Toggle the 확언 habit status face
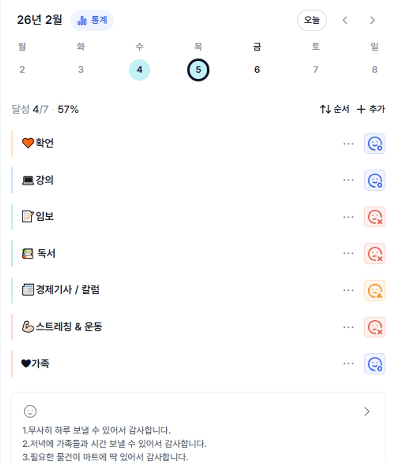This screenshot has width=393, height=463. (374, 144)
